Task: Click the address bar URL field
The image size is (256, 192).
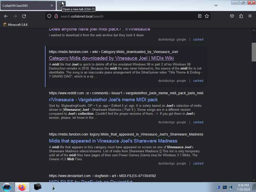Action: 128,16
